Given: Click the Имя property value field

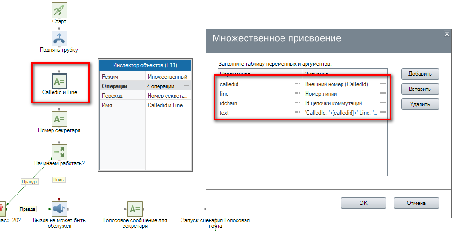Looking at the screenshot, I should coord(167,105).
